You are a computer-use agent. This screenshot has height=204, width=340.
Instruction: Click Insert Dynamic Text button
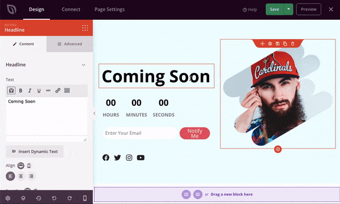tap(35, 151)
